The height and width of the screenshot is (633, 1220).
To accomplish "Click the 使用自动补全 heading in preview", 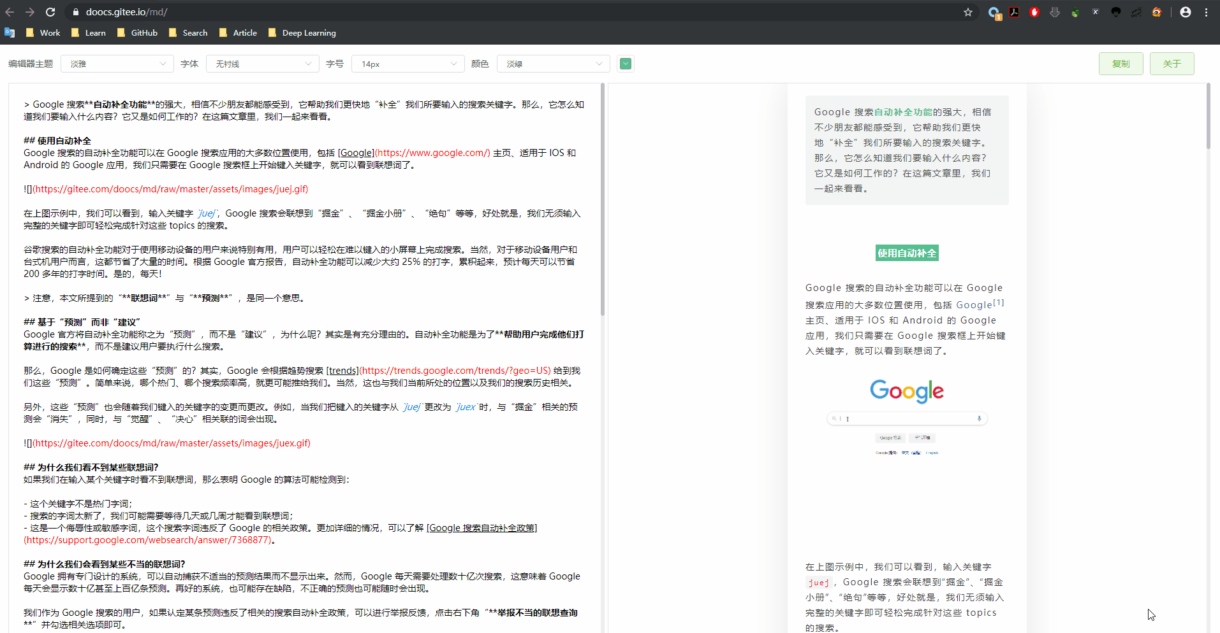I will click(907, 253).
